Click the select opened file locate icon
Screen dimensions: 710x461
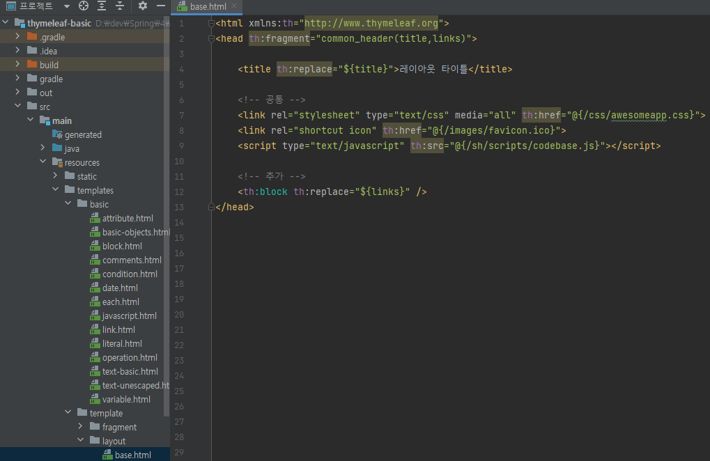click(x=84, y=6)
